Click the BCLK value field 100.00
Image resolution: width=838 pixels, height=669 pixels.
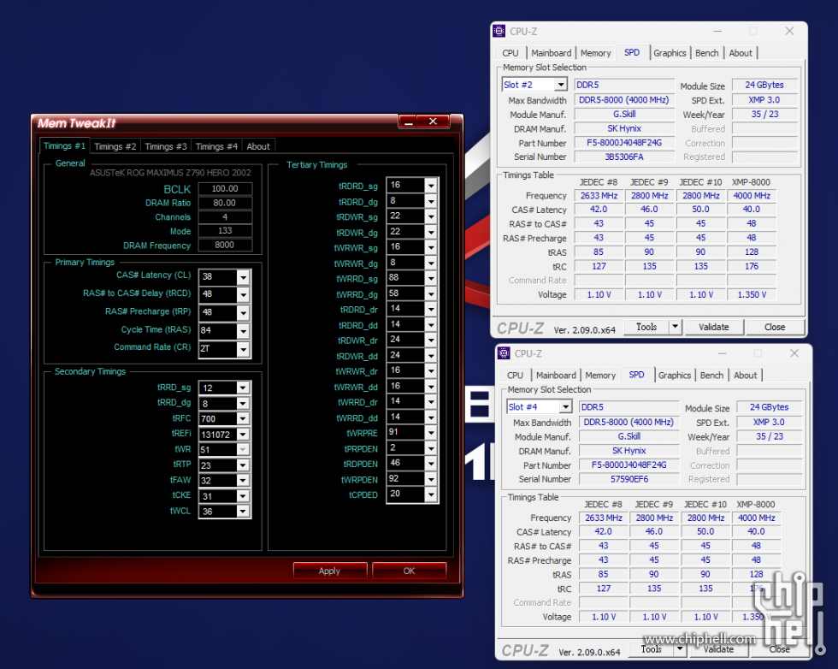pyautogui.click(x=224, y=189)
